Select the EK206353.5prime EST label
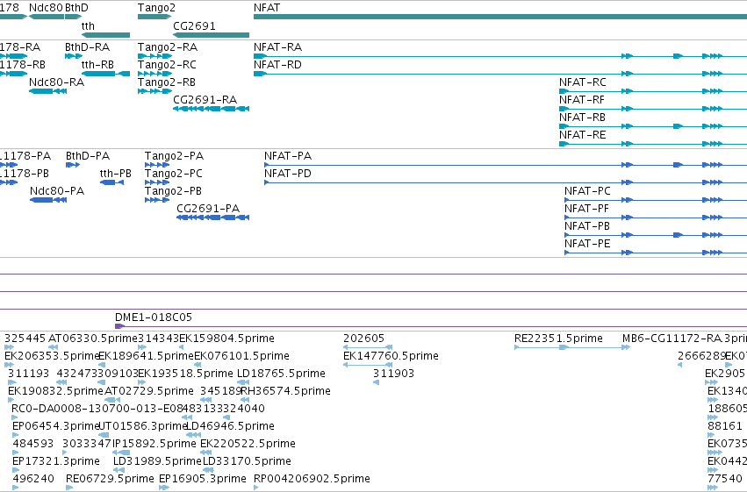This screenshot has width=747, height=492. (52, 356)
